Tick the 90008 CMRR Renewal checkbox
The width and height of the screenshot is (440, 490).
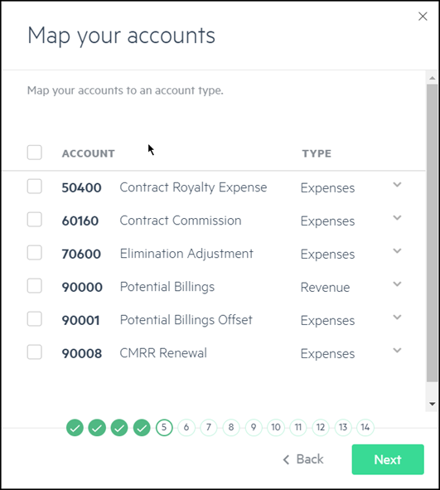[x=34, y=352]
